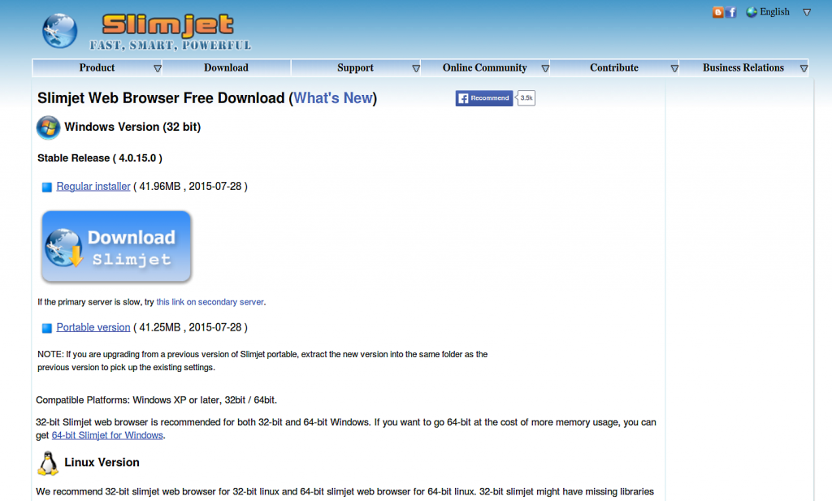Click the Facebook Recommend button
The image size is (832, 501).
[x=484, y=98]
